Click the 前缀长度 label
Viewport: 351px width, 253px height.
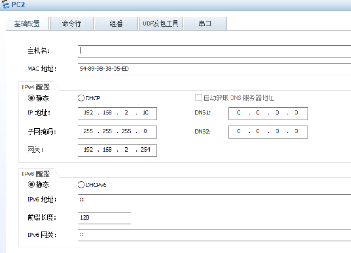[42, 217]
